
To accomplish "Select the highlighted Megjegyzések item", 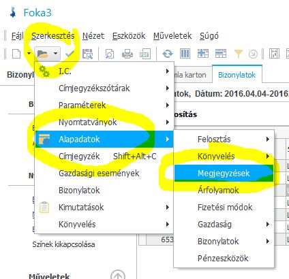I will pos(224,173).
